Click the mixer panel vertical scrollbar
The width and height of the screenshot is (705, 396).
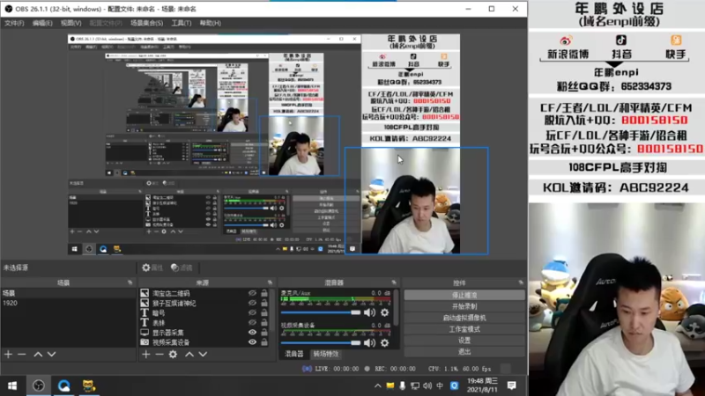(396, 307)
